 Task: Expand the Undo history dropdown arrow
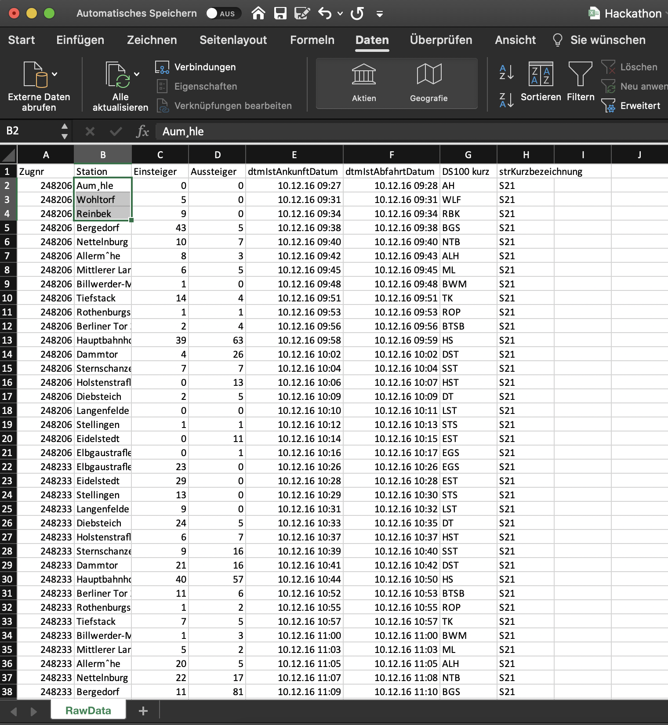coord(340,14)
